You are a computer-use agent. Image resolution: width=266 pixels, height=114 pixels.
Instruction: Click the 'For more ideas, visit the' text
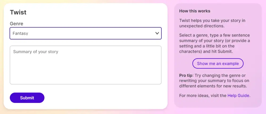[x=203, y=95]
